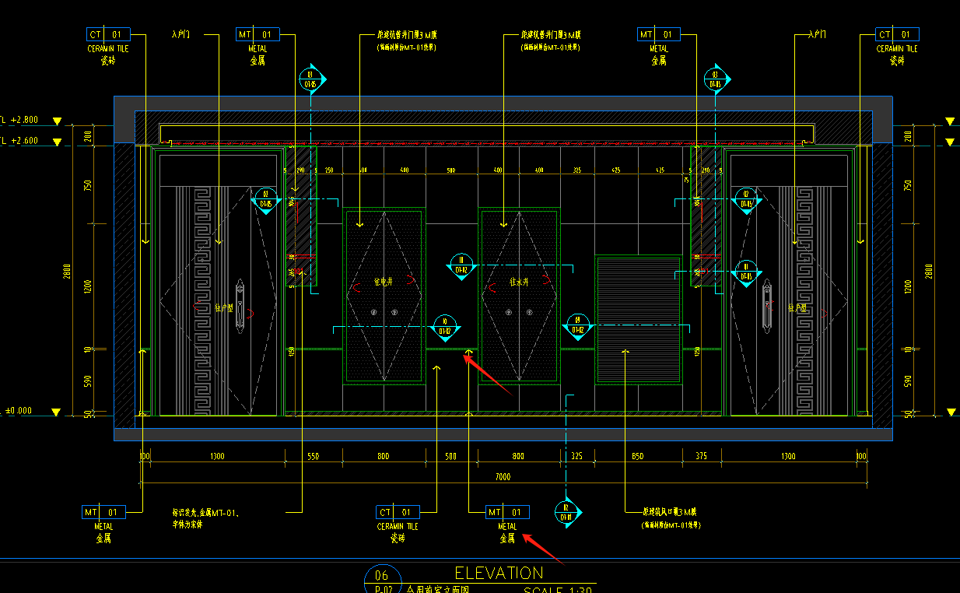Click the +2.800 level elevation label

[23, 121]
